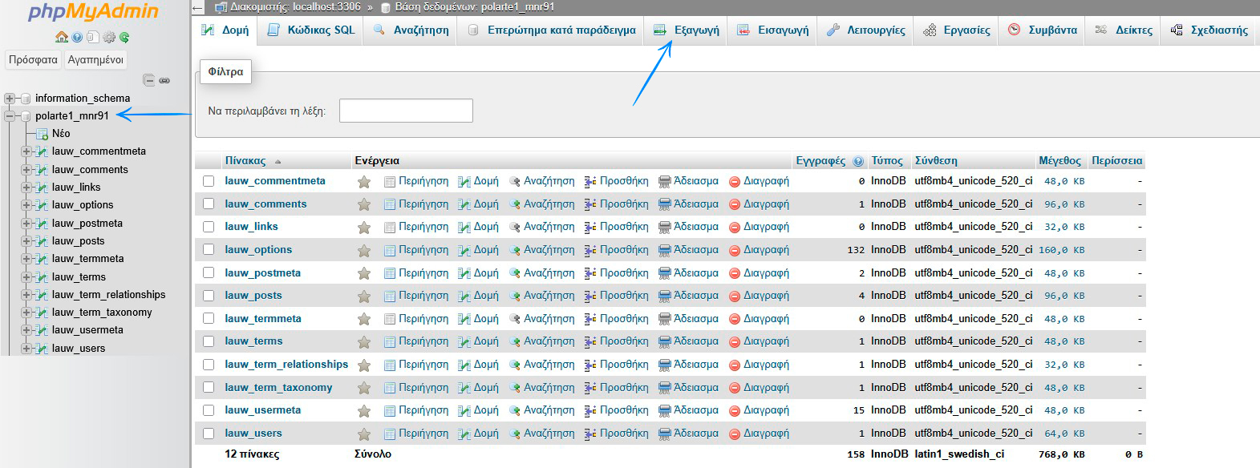Select the lauw_posts row checkbox

click(x=209, y=296)
